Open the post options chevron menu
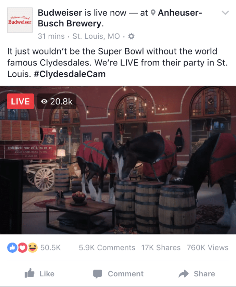The height and width of the screenshot is (287, 236). pos(225,13)
